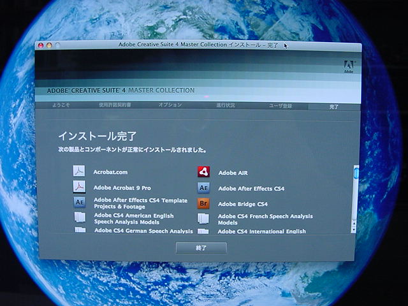This screenshot has width=408, height=306.
Task: Click the product list scrollbar thumb
Action: coord(356,173)
